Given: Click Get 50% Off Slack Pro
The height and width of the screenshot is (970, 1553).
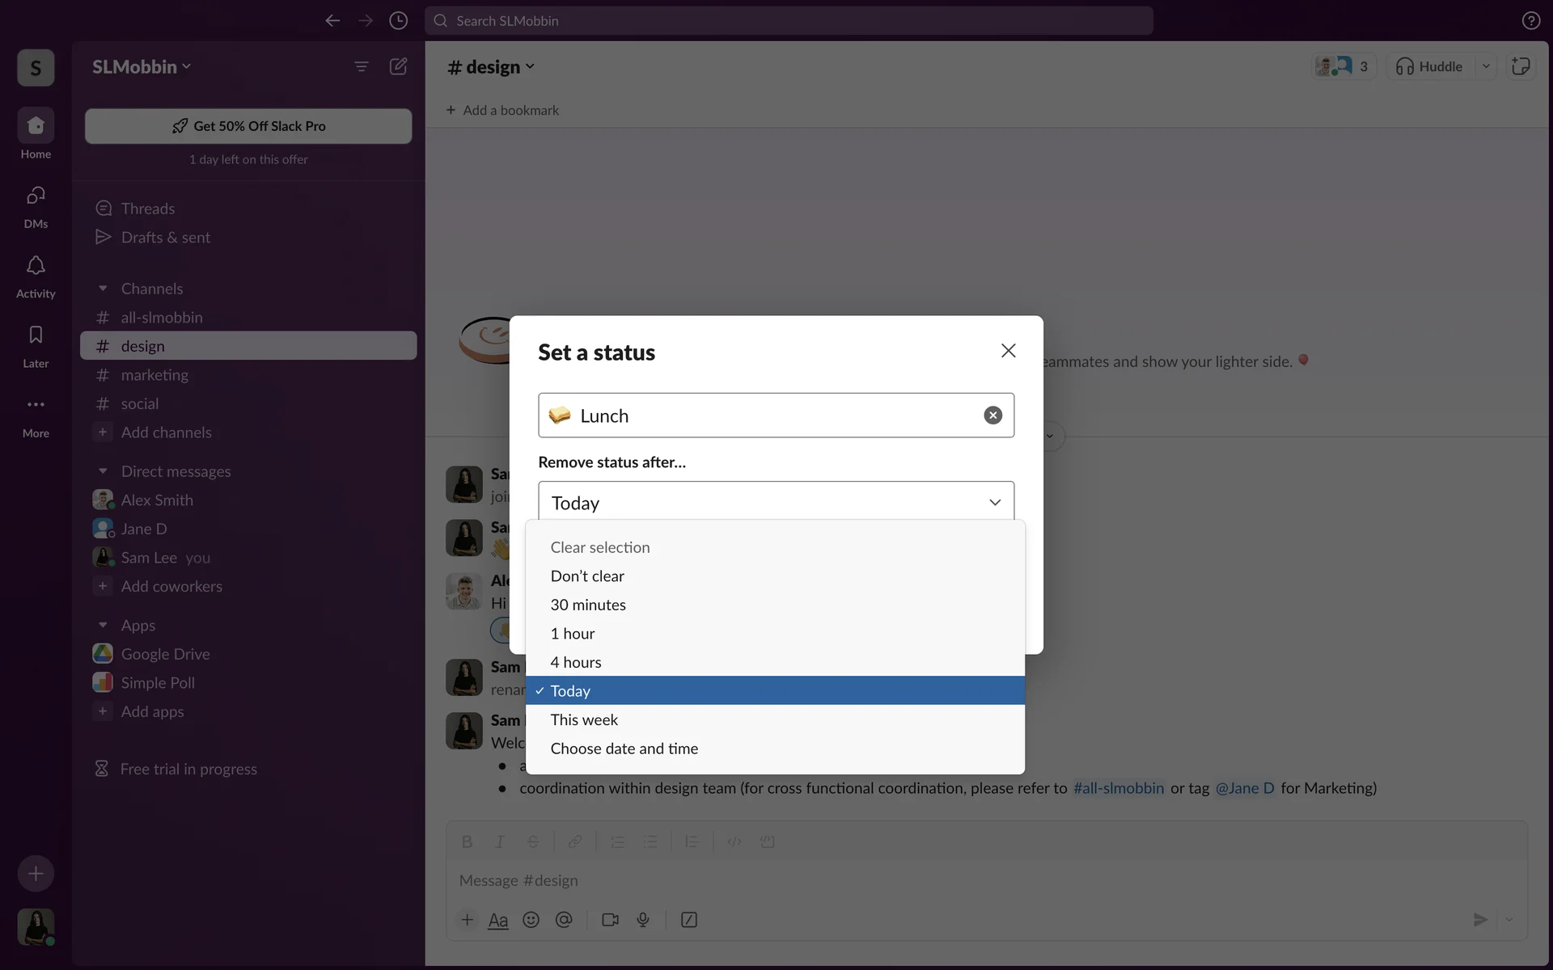Looking at the screenshot, I should (248, 126).
